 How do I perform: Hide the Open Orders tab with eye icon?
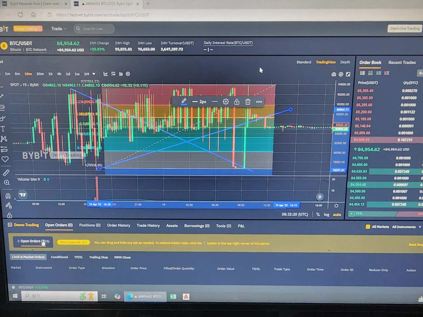48,241
